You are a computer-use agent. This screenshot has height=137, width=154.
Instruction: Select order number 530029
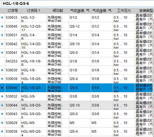pos(12,123)
